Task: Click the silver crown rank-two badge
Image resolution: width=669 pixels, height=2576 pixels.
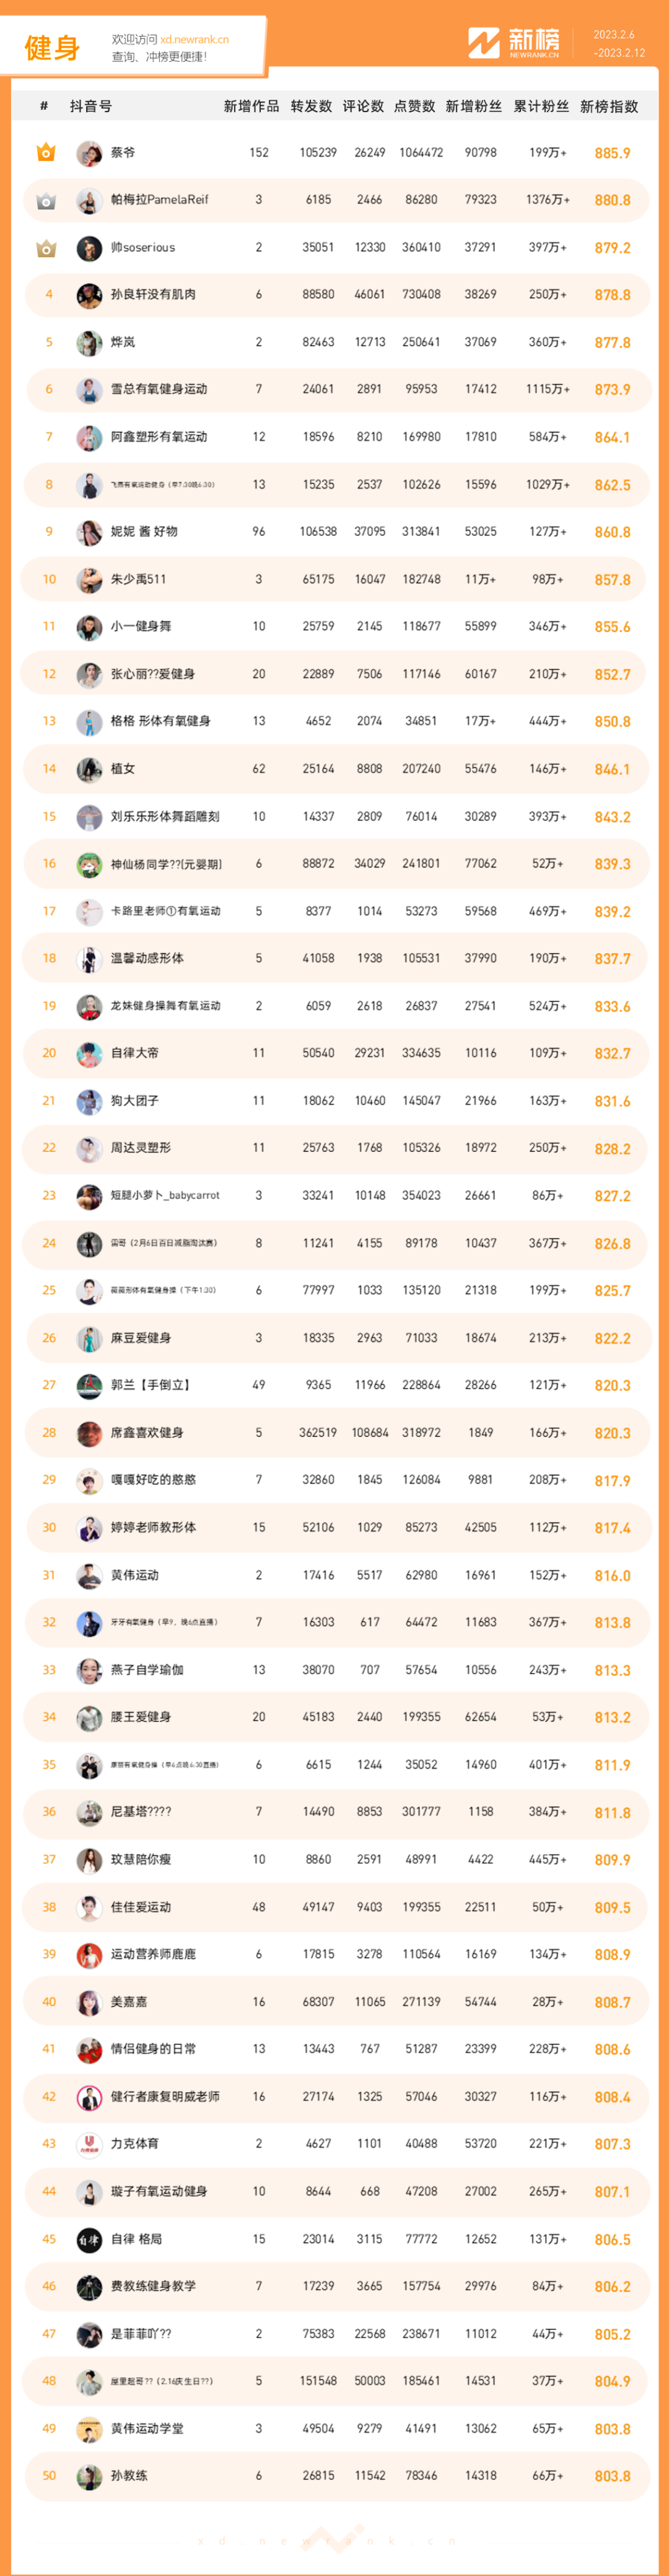Action: click(x=46, y=200)
